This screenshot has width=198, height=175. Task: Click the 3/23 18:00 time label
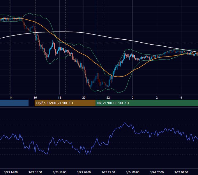point(59,172)
